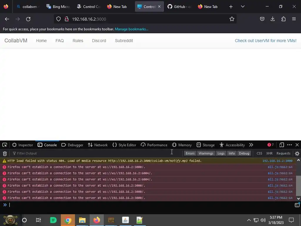Switch to the Debugger devtools tab
The height and width of the screenshot is (226, 301).
[72, 145]
